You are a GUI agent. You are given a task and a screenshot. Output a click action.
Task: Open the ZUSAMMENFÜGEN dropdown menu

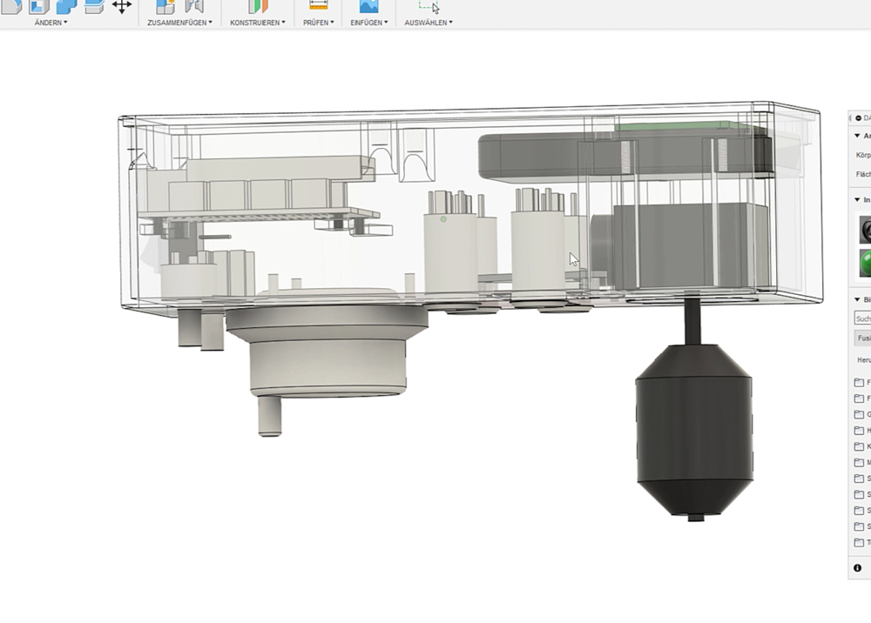(x=179, y=23)
